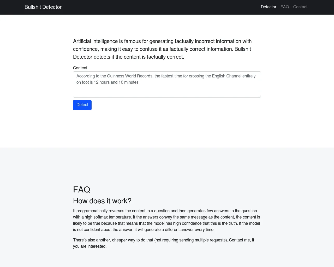
Task: Open the Detector section from the navbar
Action: pyautogui.click(x=269, y=7)
